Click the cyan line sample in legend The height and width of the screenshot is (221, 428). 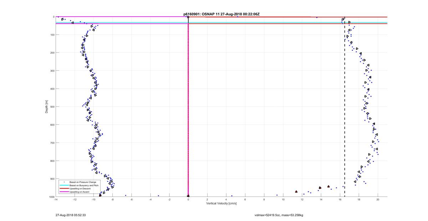click(64, 185)
